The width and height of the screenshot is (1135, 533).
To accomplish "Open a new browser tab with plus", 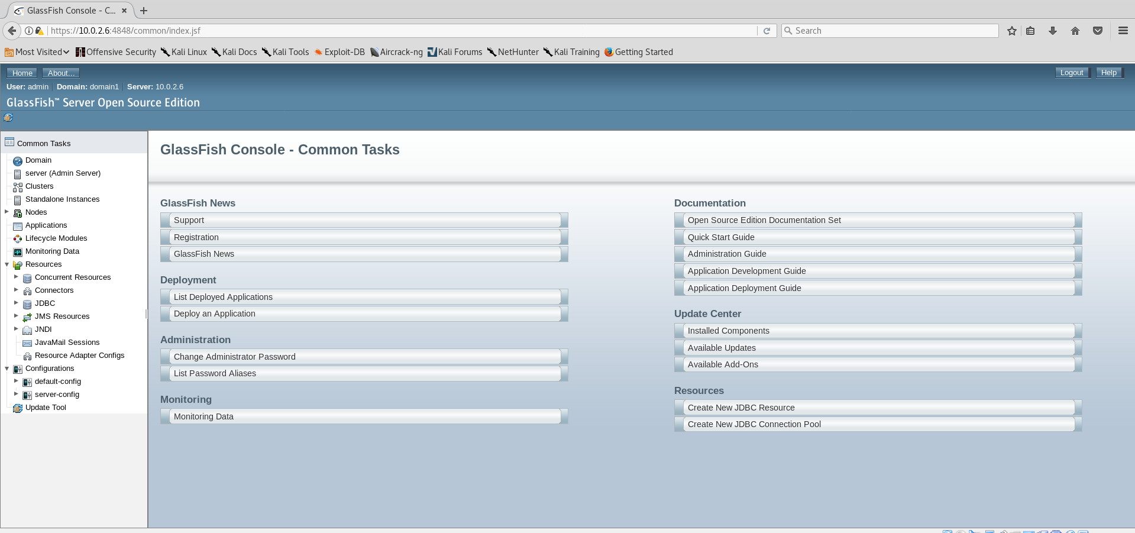I will 144,11.
